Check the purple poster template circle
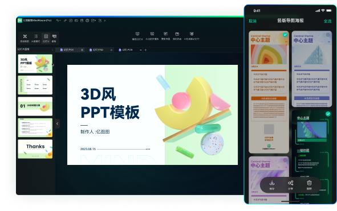This screenshot has width=337, height=211. [285, 160]
